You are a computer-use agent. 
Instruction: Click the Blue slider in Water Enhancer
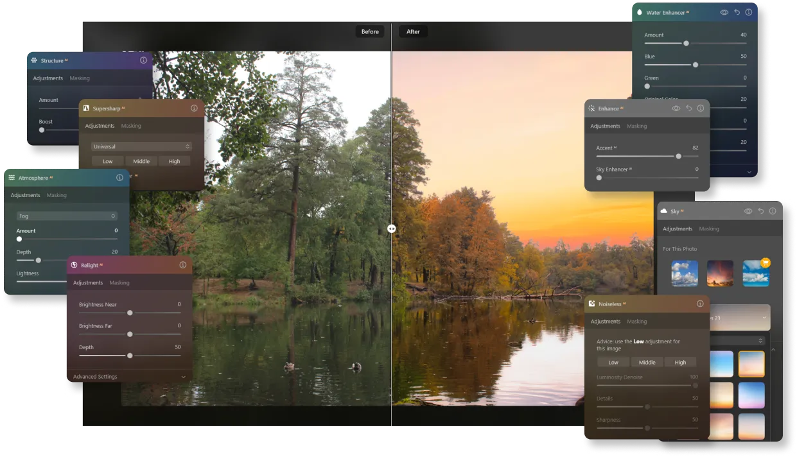(x=696, y=65)
